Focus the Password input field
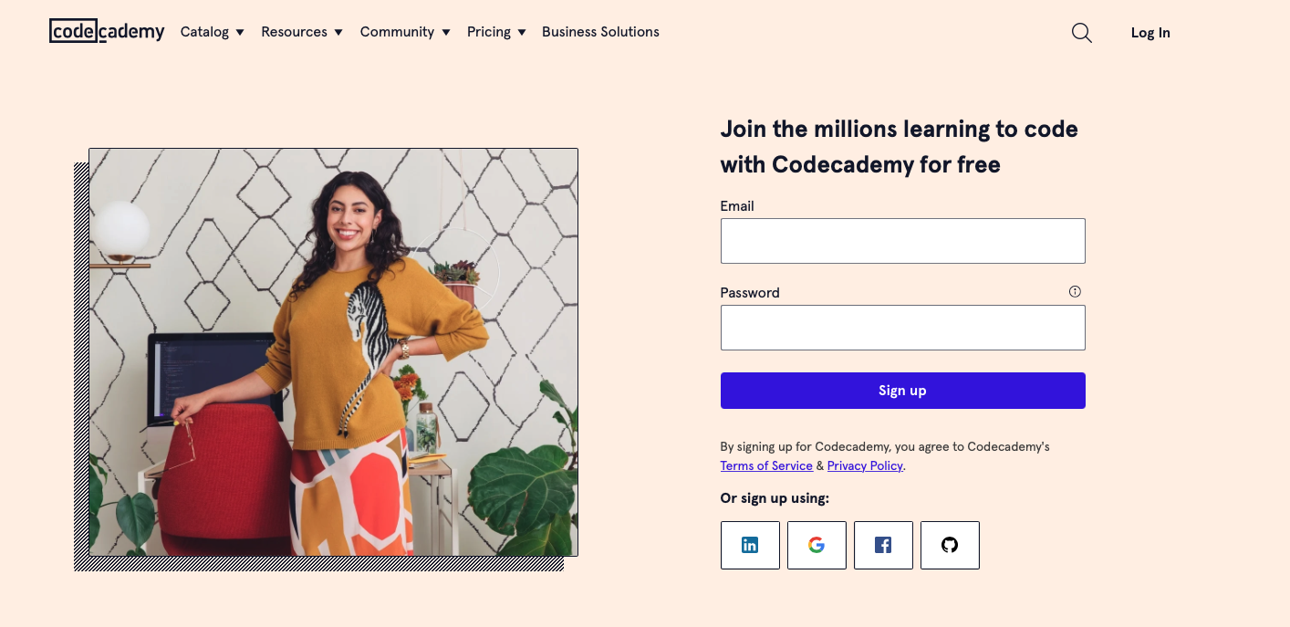Viewport: 1290px width, 627px height. coord(902,328)
